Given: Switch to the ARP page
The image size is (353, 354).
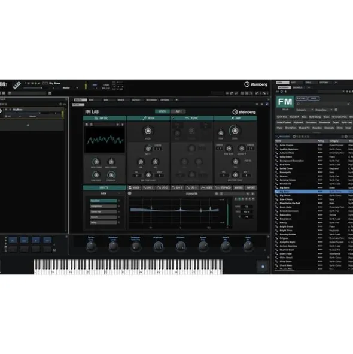Looking at the screenshot, I should [178, 111].
